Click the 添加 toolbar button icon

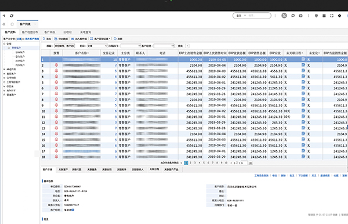point(44,39)
